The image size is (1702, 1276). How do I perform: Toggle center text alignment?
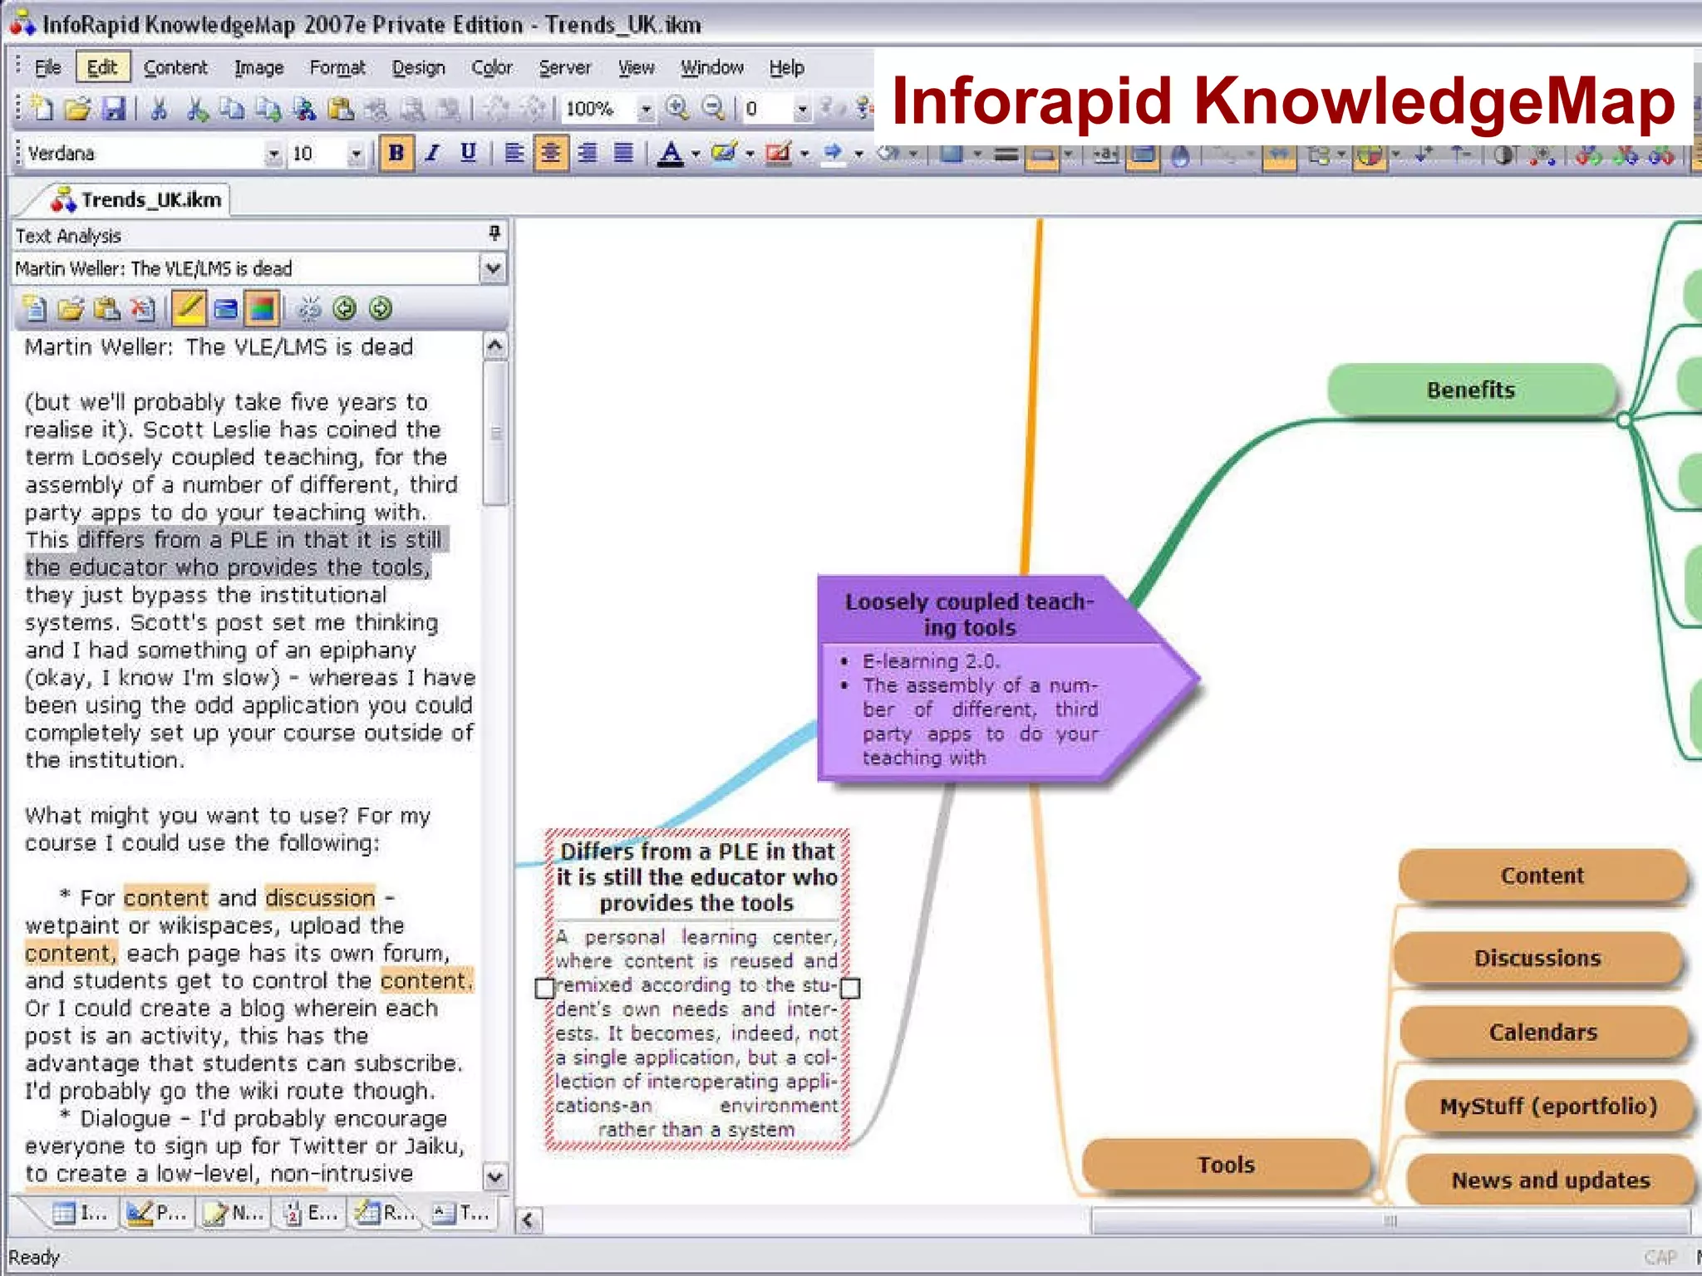coord(551,154)
